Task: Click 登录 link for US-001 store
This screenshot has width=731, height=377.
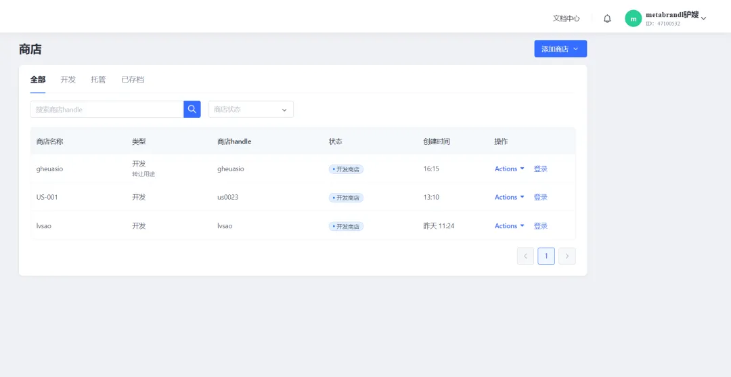Action: pos(541,198)
